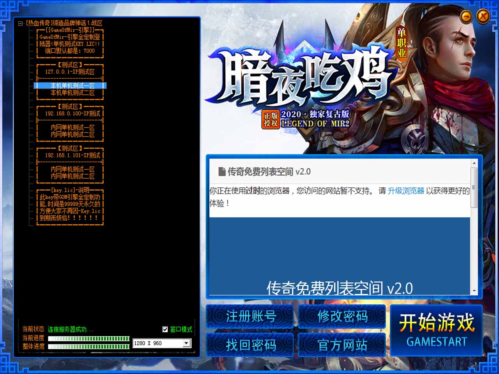Open the 1280 X 960 resolution dropdown
The height and width of the screenshot is (374, 499).
coord(187,343)
